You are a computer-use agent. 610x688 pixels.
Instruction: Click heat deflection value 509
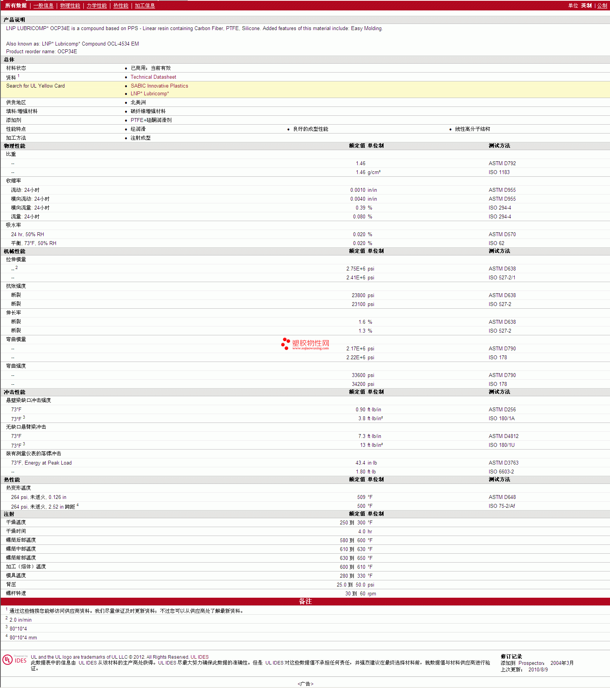tap(361, 497)
